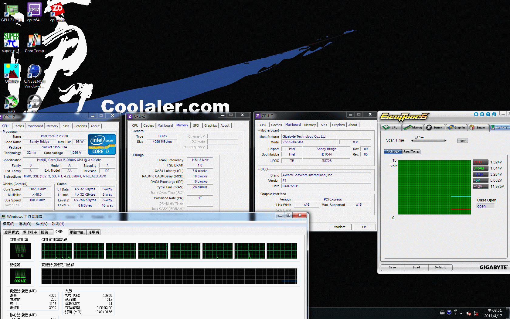Viewport: 510px width, 319px height.
Task: Switch to the Fan / Temp sub-tab
Action: coord(411,152)
